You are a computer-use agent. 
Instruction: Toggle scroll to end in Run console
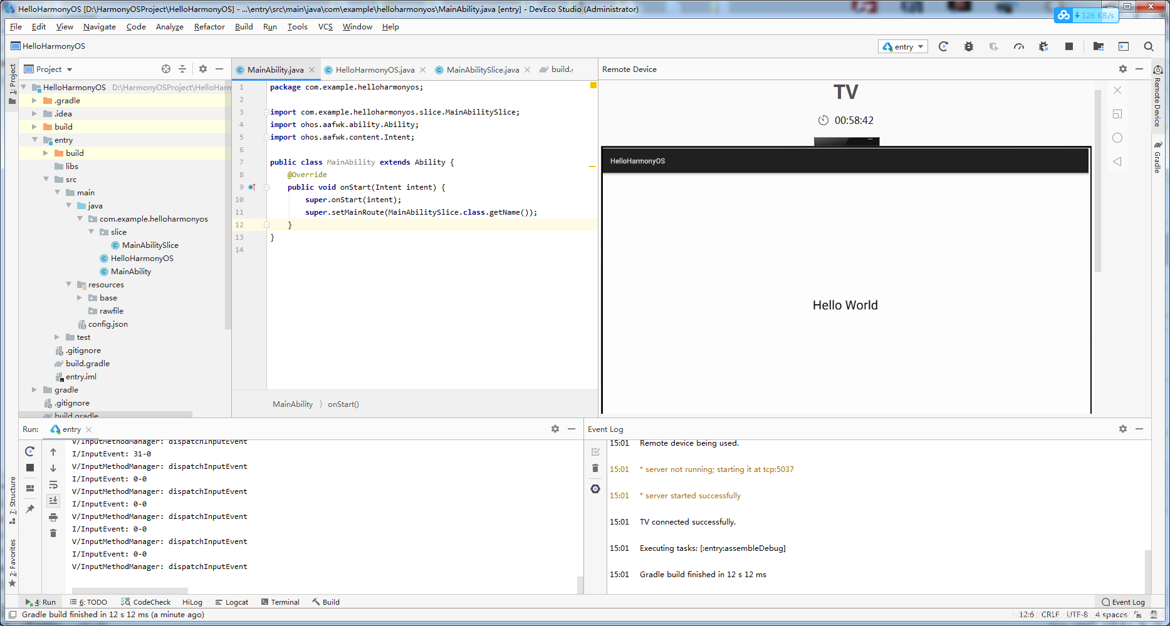53,500
